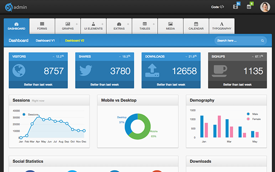The width and height of the screenshot is (275, 172).
Task: Click the Signups coffee cup icon
Action: (220, 71)
